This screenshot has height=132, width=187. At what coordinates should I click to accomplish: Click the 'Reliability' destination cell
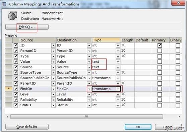(71, 100)
